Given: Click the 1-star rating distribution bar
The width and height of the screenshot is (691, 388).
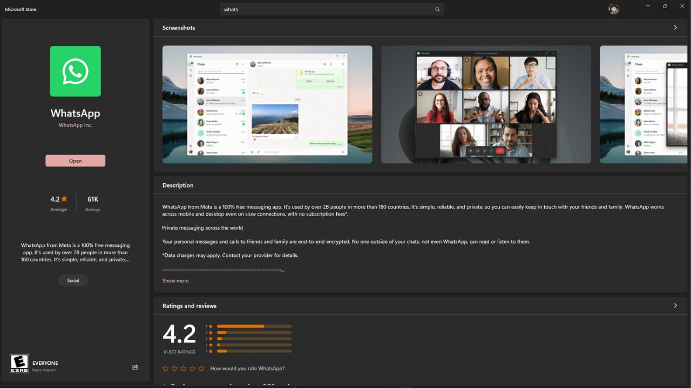Looking at the screenshot, I should pos(254,351).
